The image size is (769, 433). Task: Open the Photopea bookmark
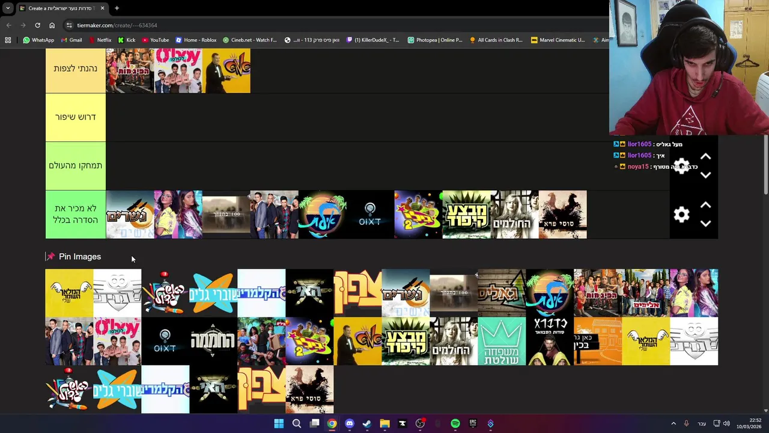click(435, 40)
